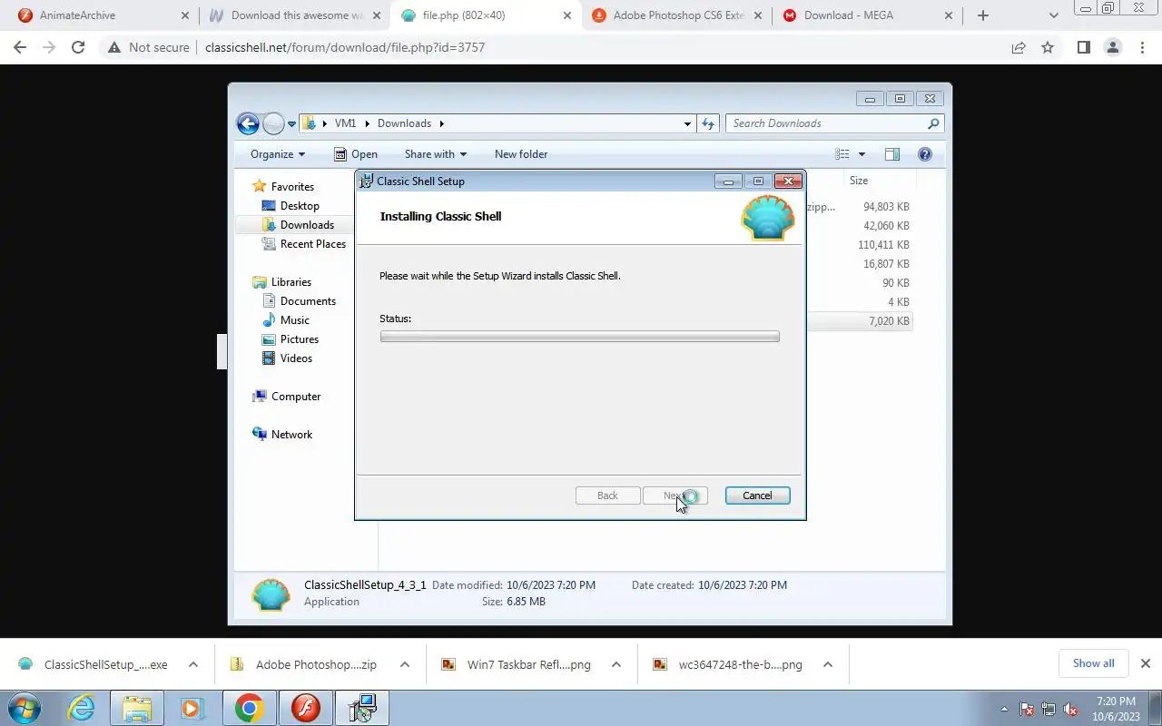
Task: Click the Search Downloads field
Action: pyautogui.click(x=834, y=123)
